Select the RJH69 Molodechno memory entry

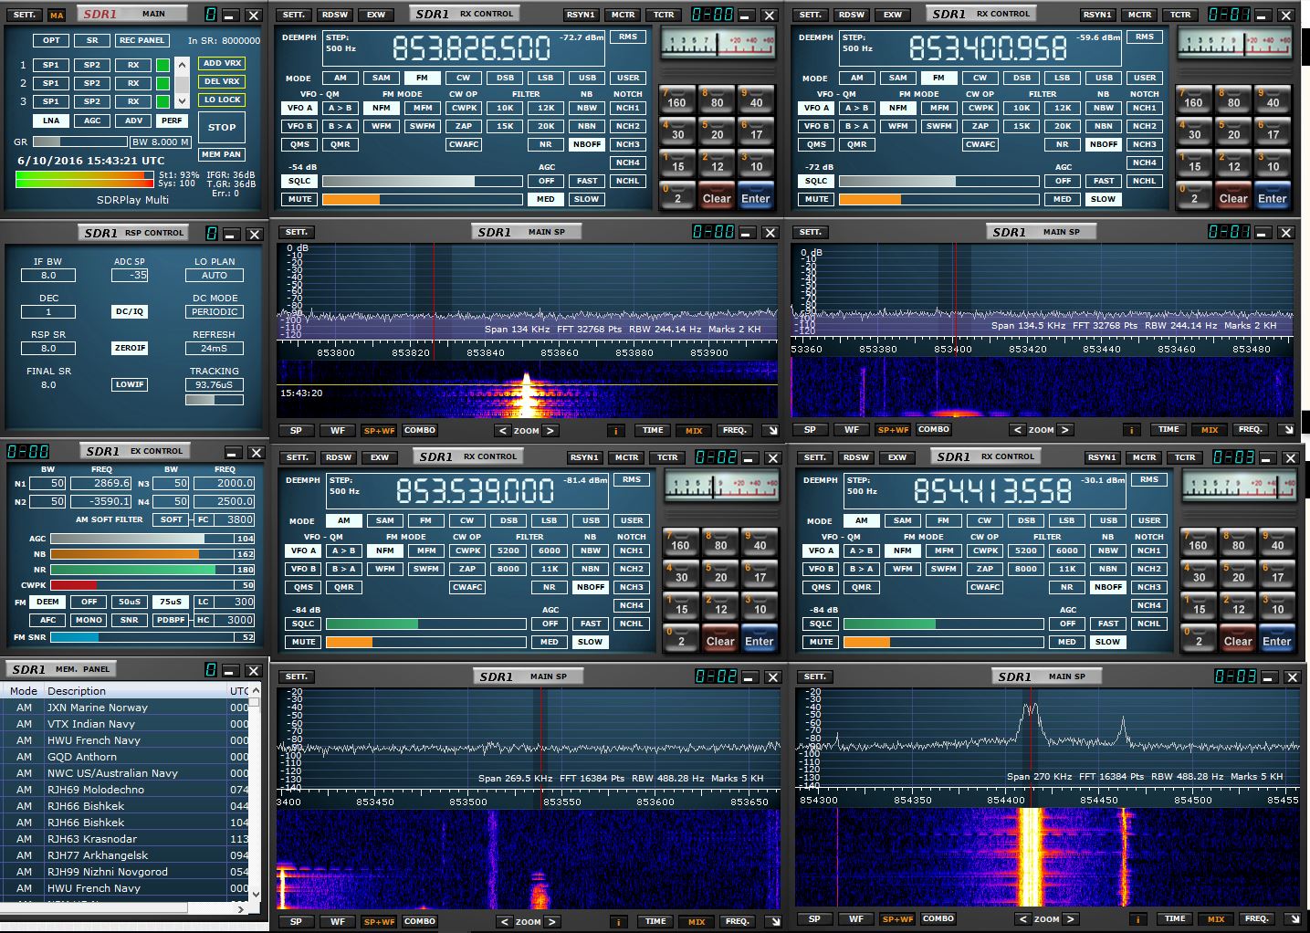(x=94, y=790)
